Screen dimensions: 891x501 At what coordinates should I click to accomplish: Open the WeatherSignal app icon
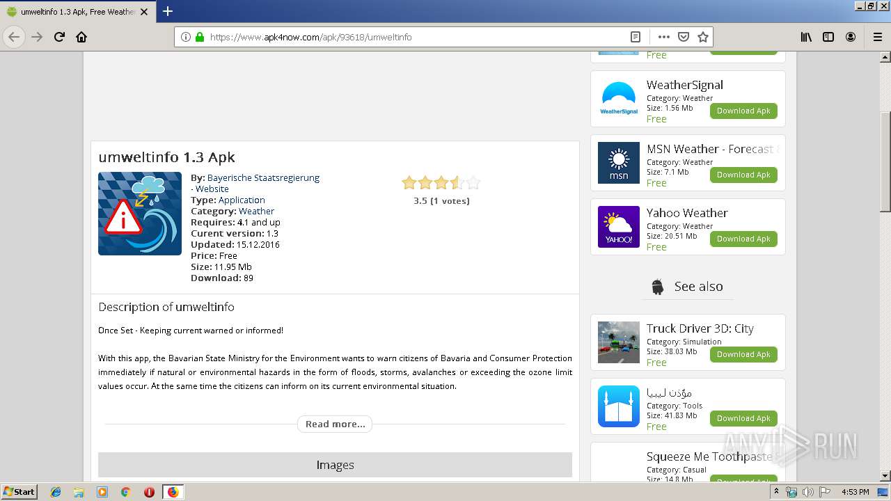[x=619, y=99]
